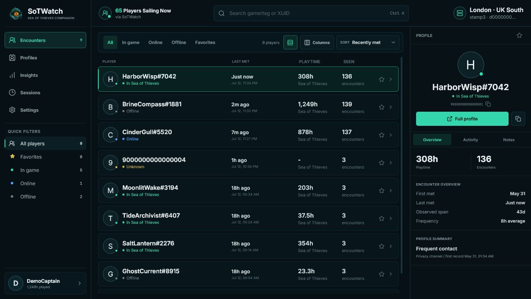The width and height of the screenshot is (531, 299).
Task: Select the Favorites filter tab
Action: coord(205,42)
